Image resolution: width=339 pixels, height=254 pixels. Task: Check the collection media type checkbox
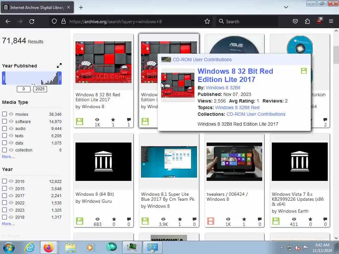4,150
